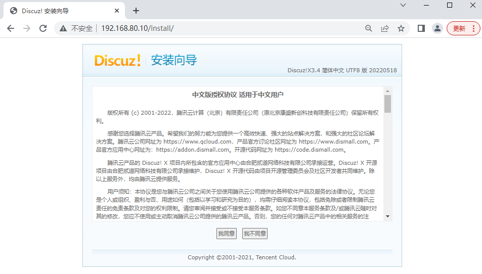
Task: Click the Copyright ©2001-2021 Tencent Cloud text
Action: pyautogui.click(x=242, y=257)
